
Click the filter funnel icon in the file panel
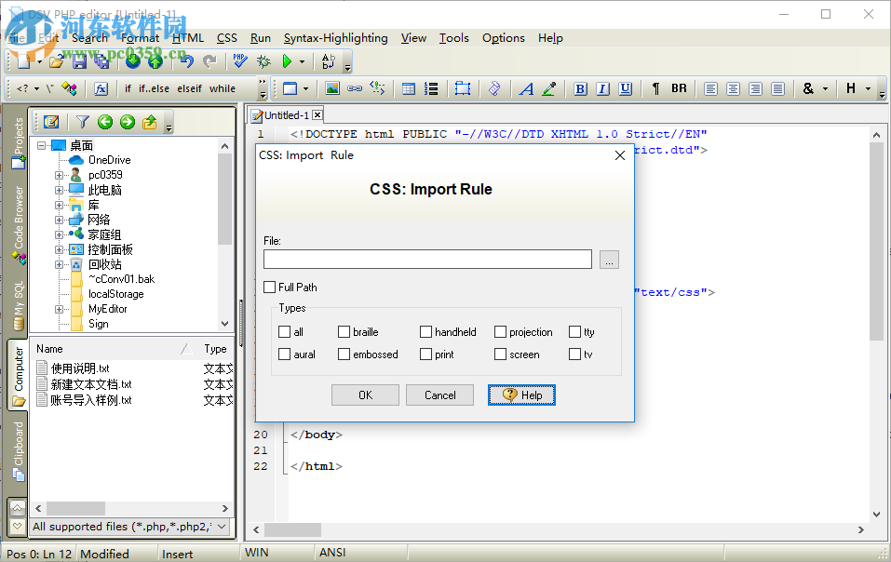pos(82,123)
